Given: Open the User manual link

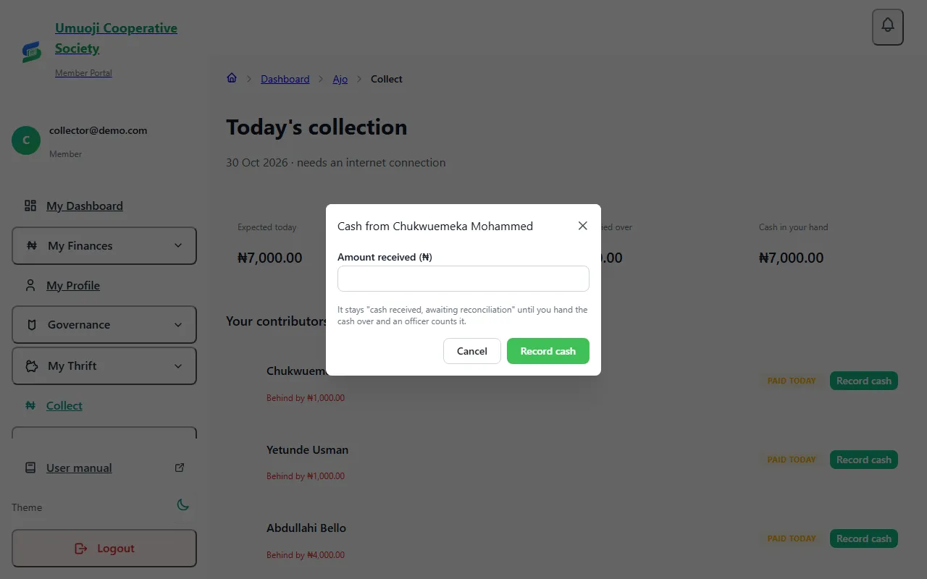Looking at the screenshot, I should [79, 468].
